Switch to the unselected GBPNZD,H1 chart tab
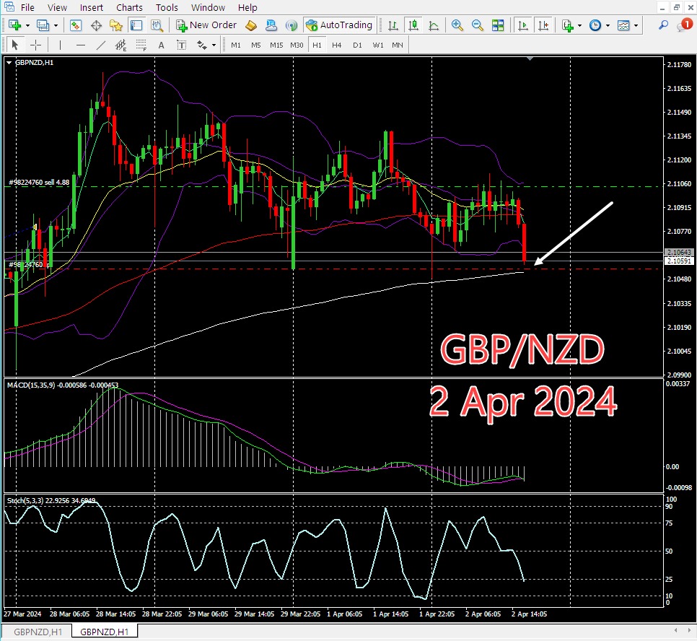Image resolution: width=697 pixels, height=641 pixels. 38,632
